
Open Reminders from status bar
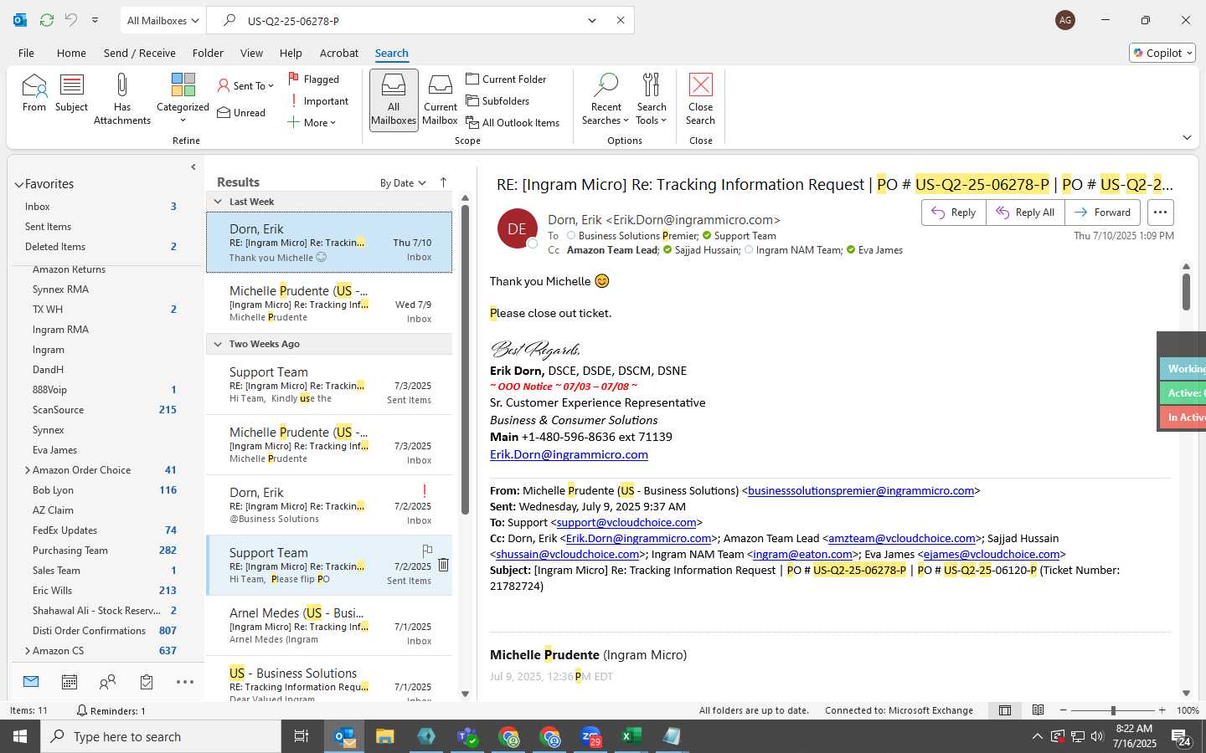coord(111,710)
